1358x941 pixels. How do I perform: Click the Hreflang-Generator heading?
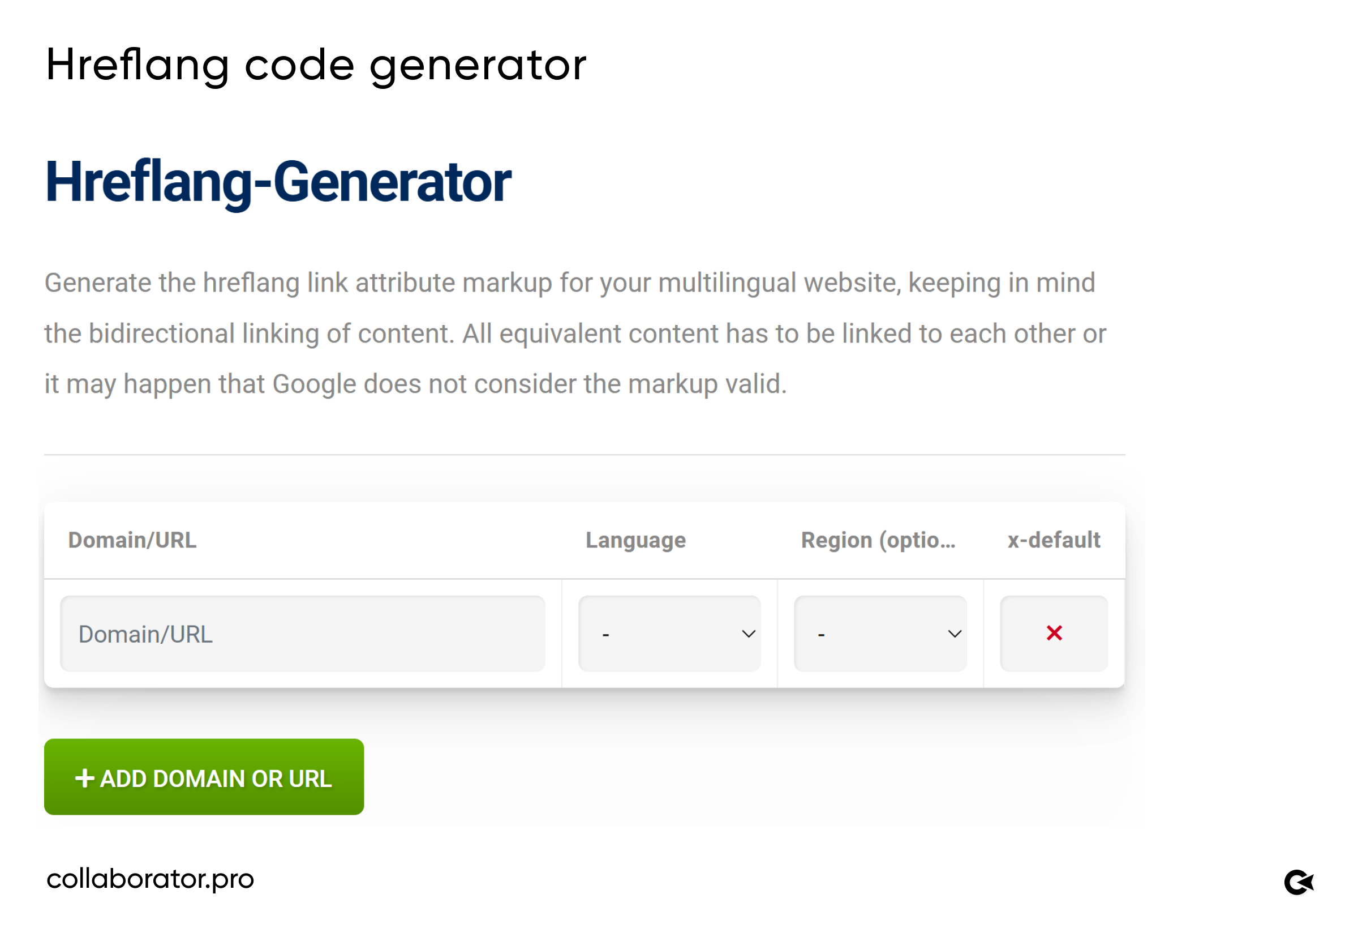pyautogui.click(x=278, y=183)
